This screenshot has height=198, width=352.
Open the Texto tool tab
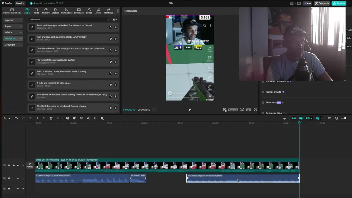36,11
